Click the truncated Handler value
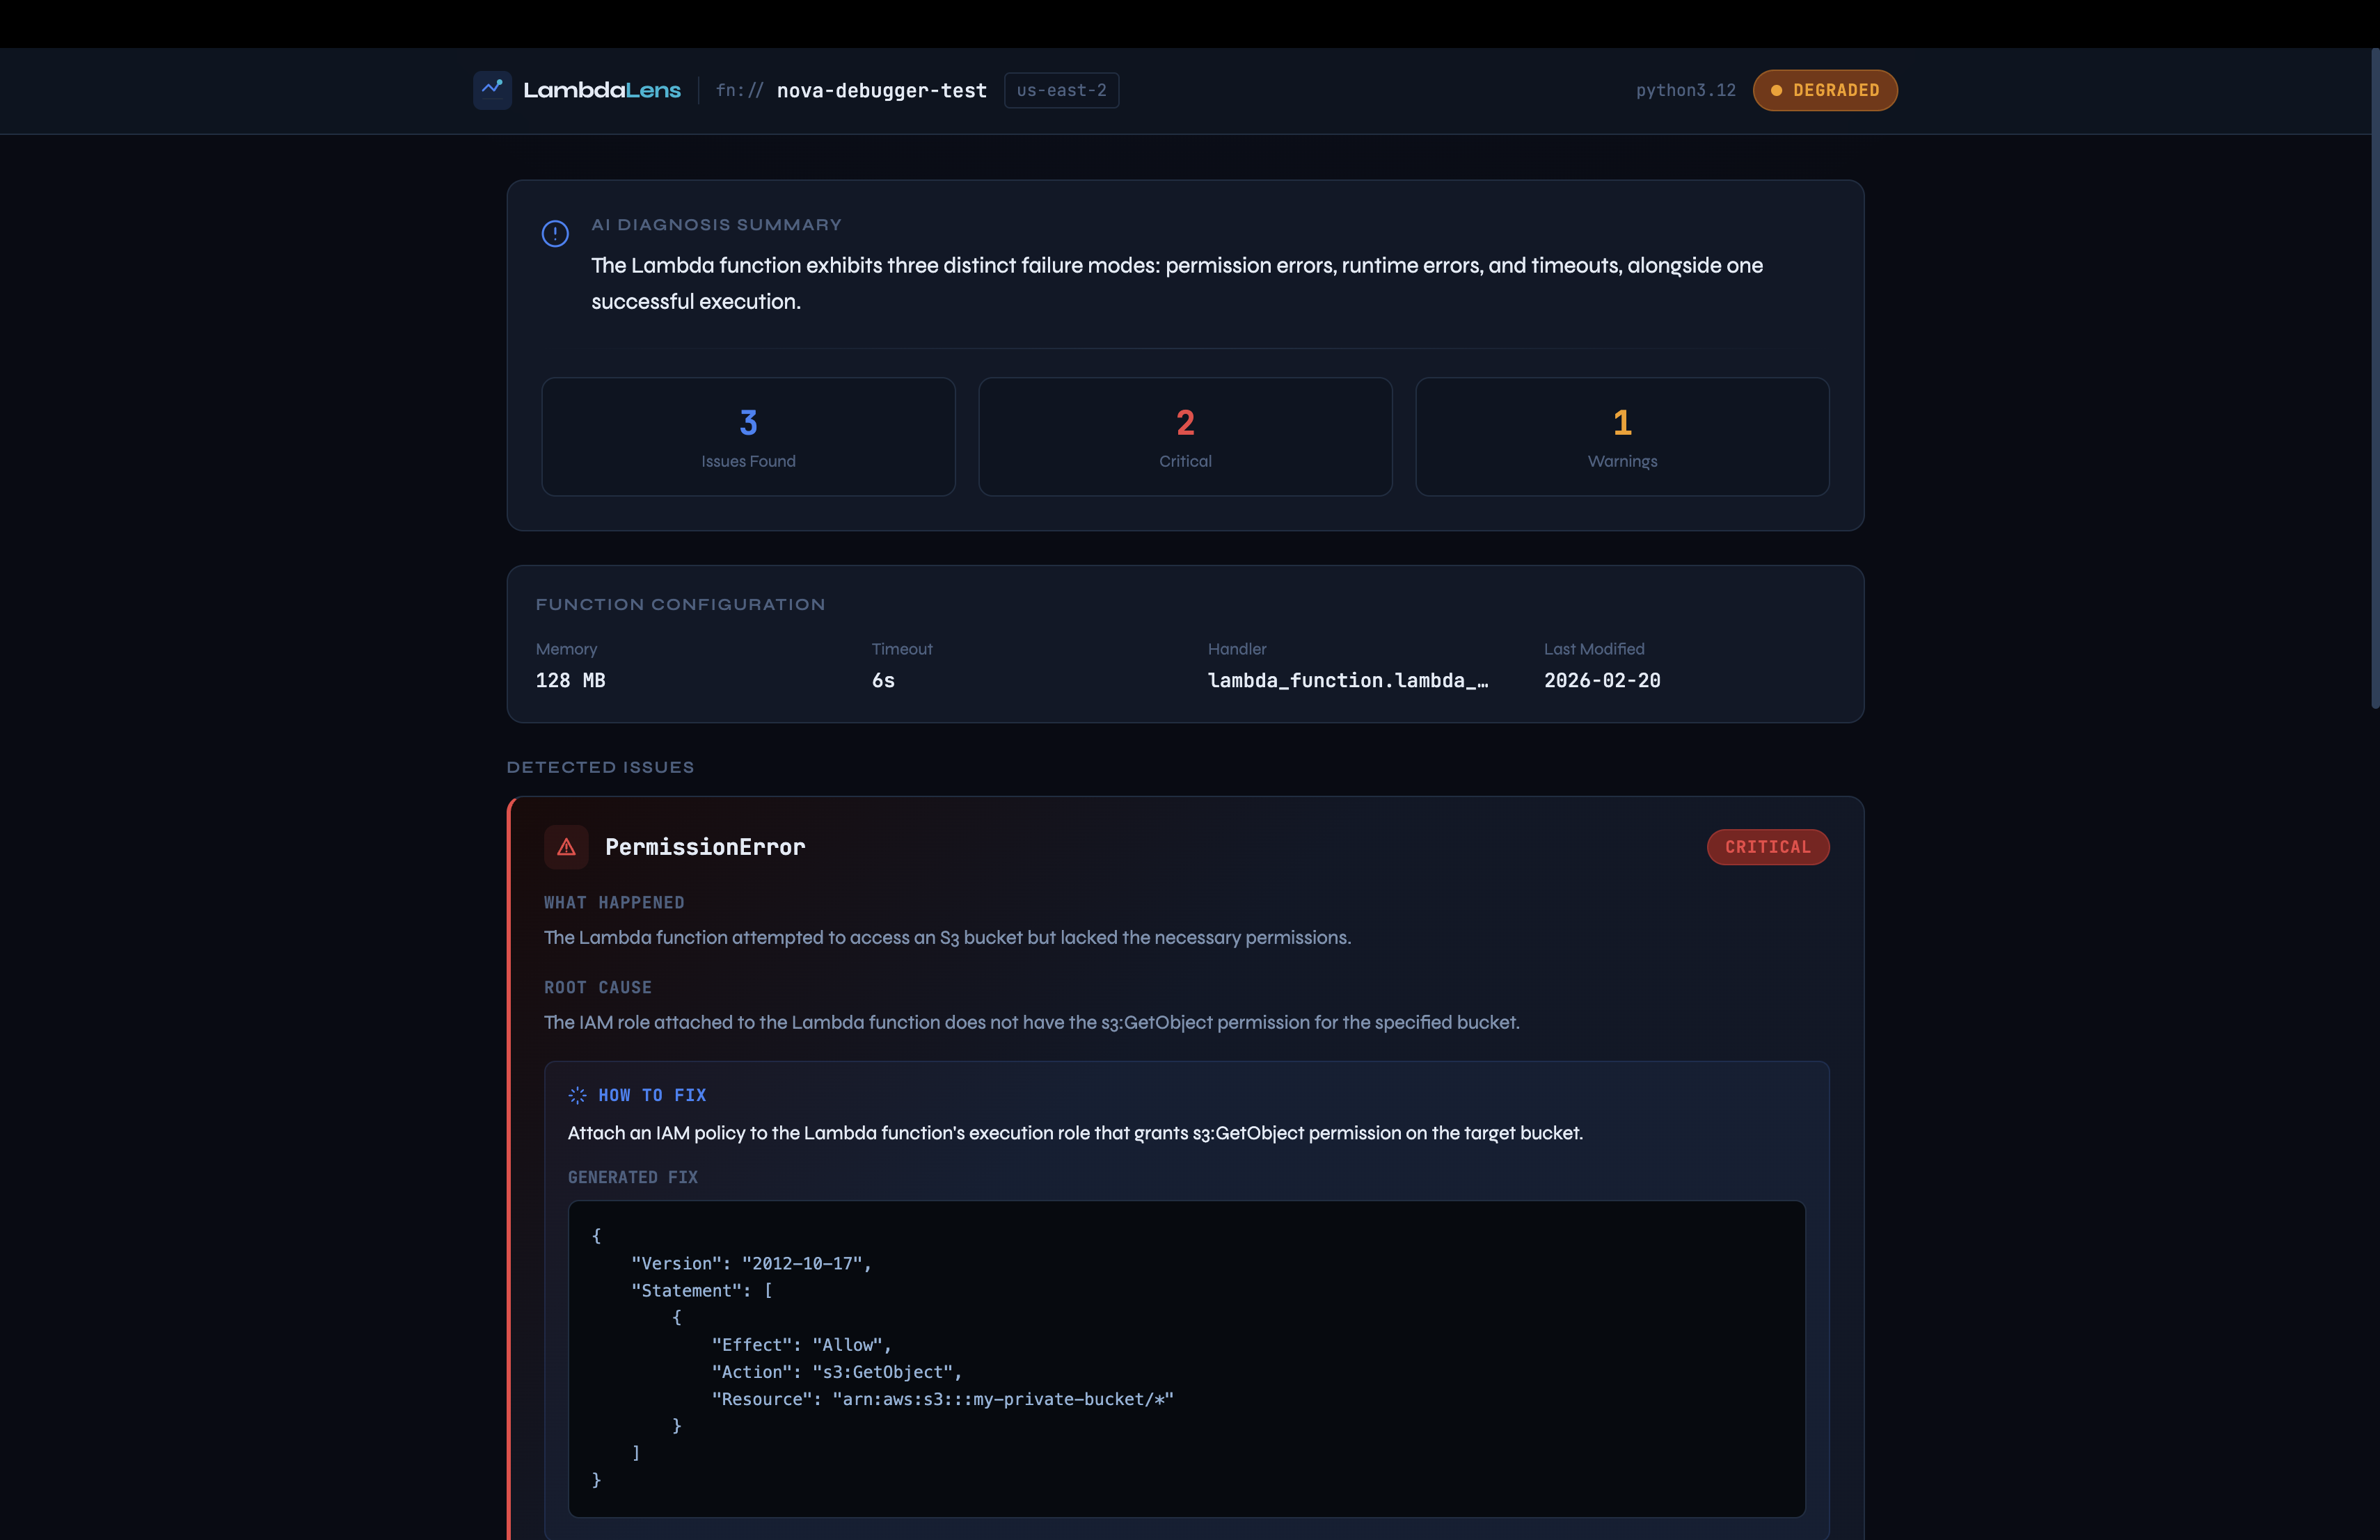This screenshot has width=2380, height=1540. pos(1347,680)
